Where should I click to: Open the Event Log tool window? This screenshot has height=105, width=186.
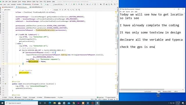click(x=100, y=97)
